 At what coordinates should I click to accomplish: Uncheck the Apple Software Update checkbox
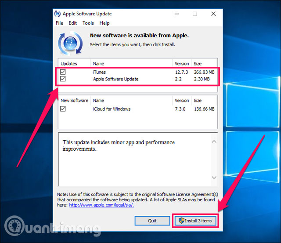pyautogui.click(x=63, y=79)
